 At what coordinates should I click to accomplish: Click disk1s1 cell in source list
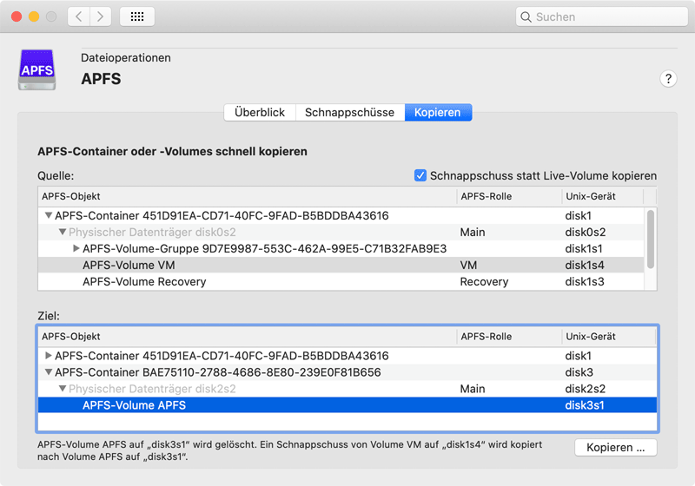coord(584,248)
